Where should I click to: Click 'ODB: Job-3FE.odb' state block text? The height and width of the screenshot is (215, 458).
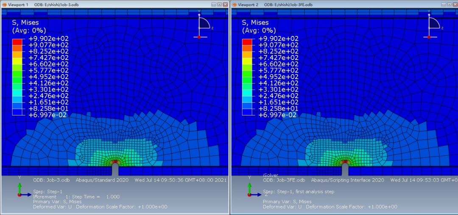tap(284, 180)
